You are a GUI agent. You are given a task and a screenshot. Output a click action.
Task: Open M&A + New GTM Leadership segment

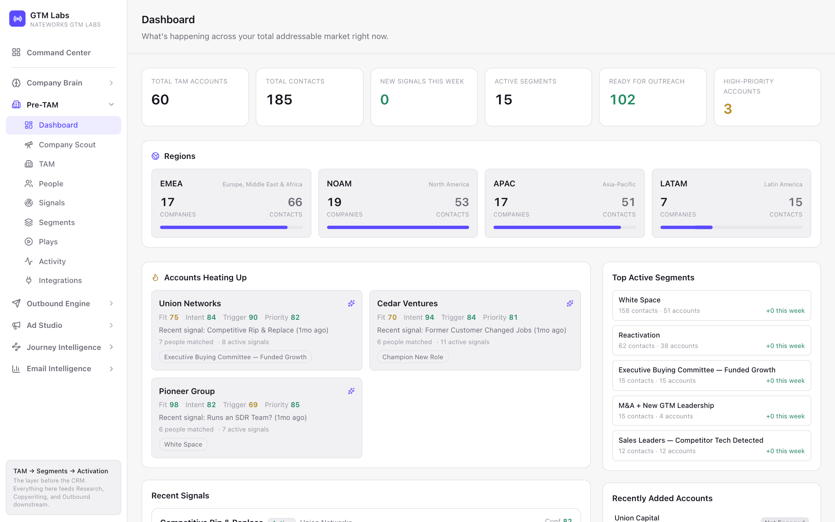click(x=711, y=411)
